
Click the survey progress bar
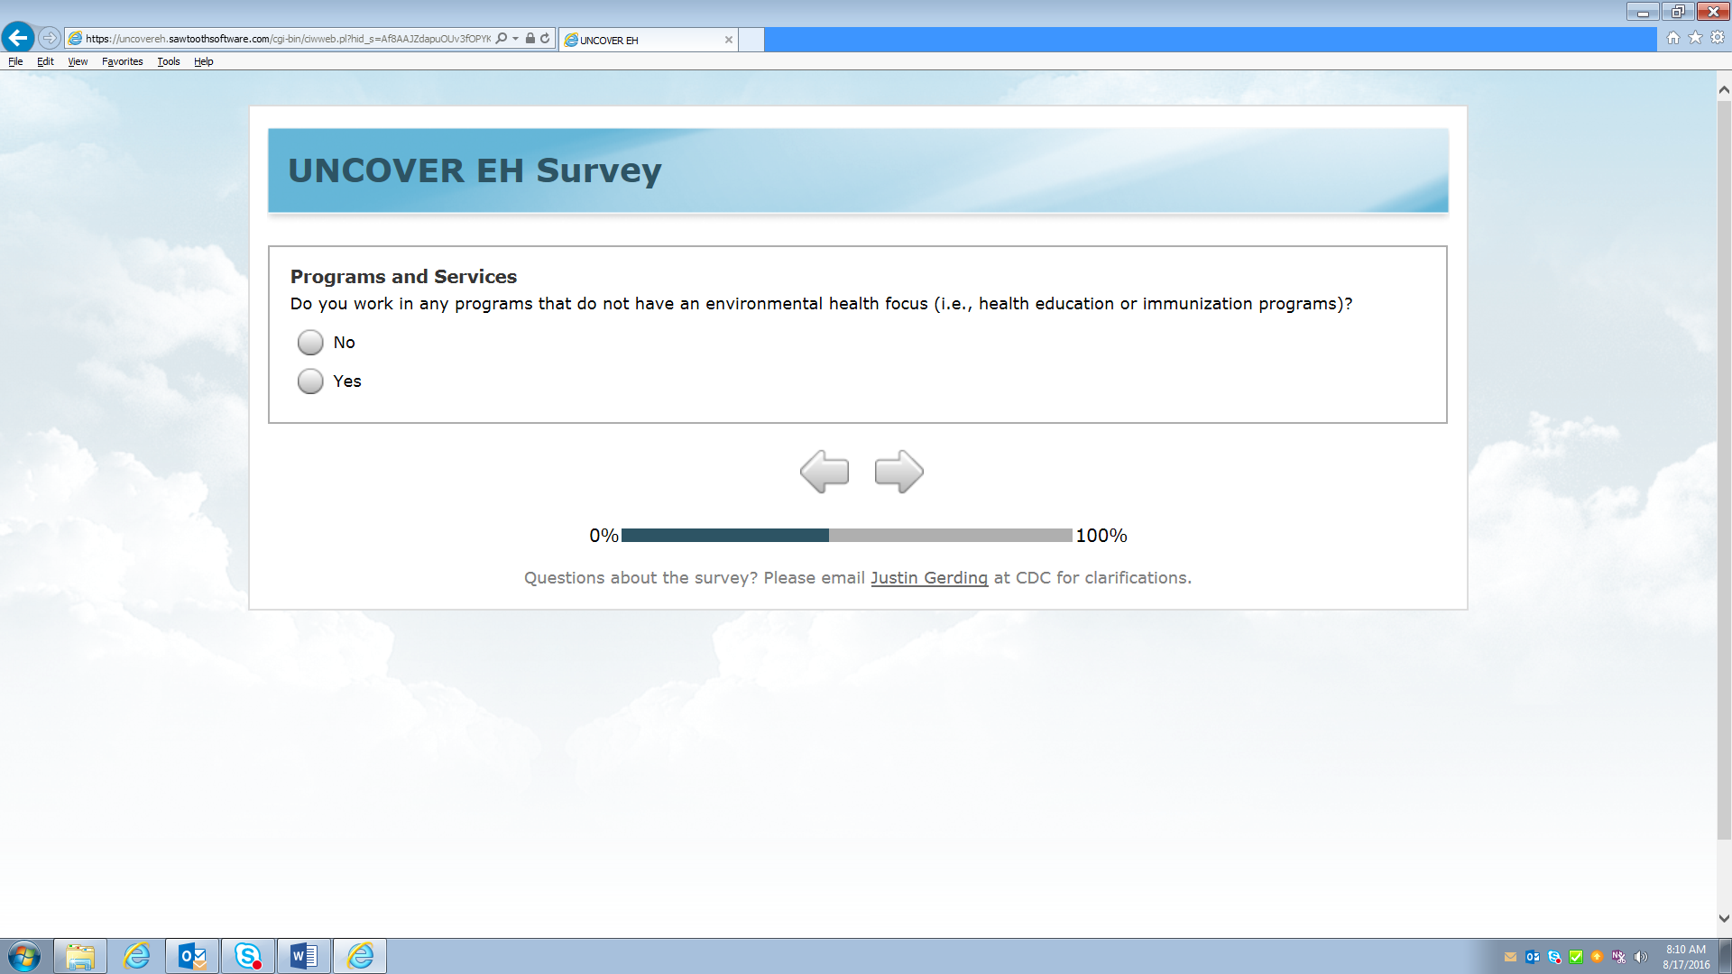click(x=846, y=536)
